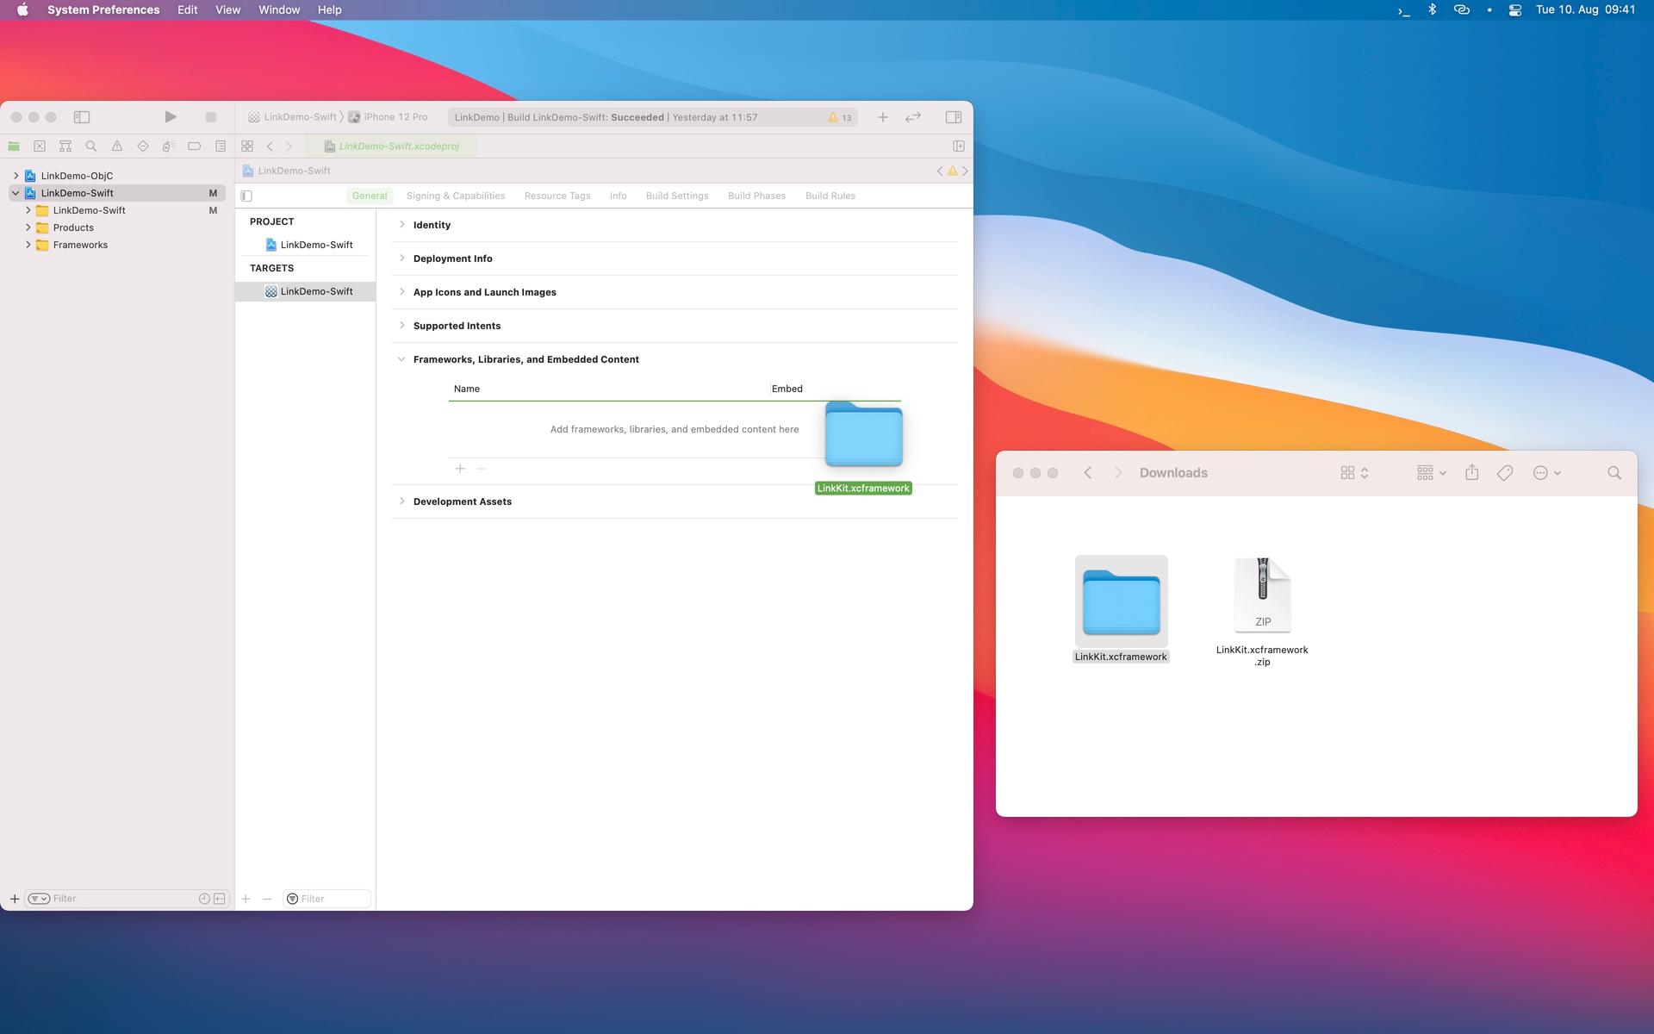Viewport: 1654px width, 1034px height.
Task: Select LinkKit.xcframework folder in Downloads
Action: (1121, 609)
